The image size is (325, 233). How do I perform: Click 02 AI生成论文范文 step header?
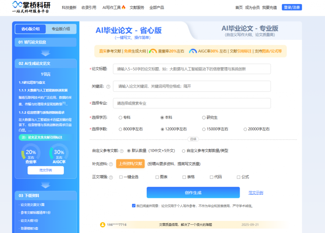pos(45,64)
